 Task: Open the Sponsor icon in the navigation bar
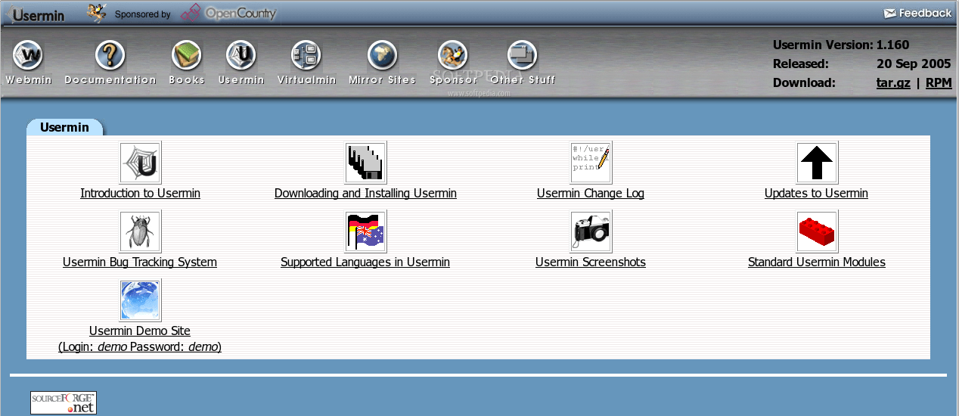point(453,55)
